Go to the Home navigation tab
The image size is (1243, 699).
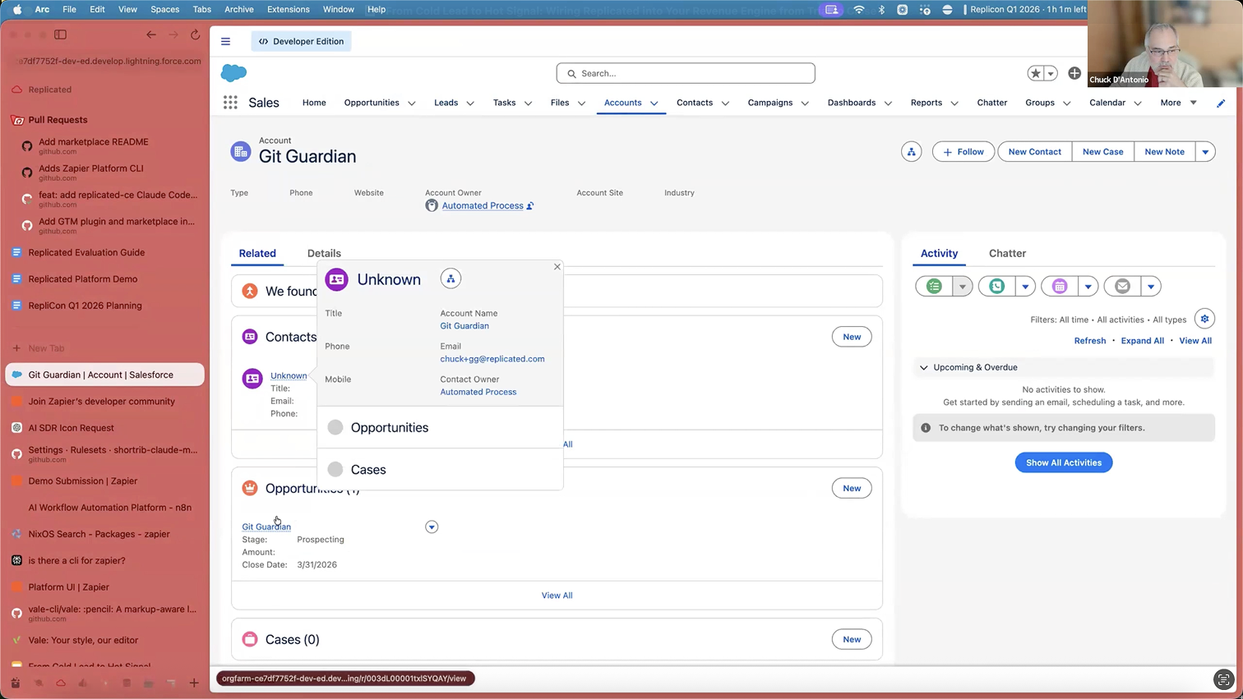pos(314,103)
